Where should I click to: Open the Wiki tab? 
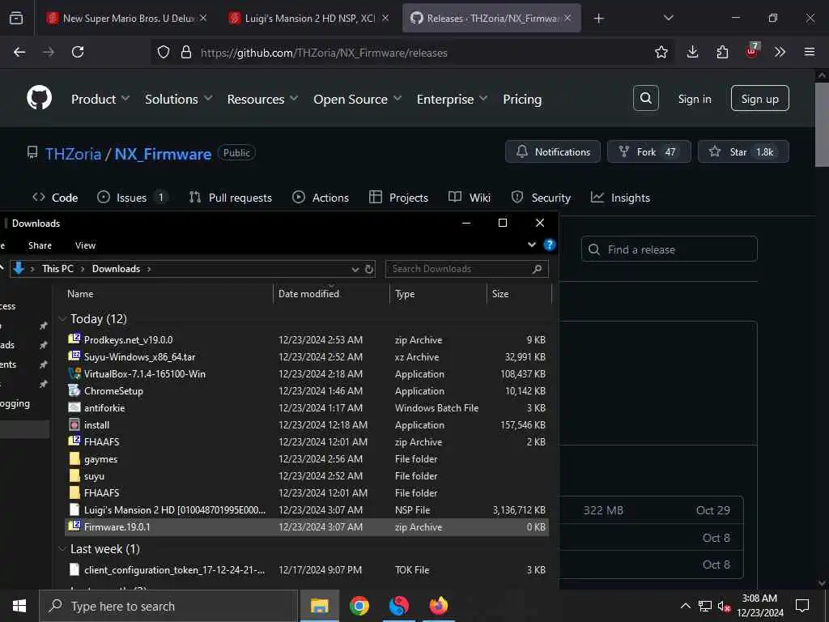click(x=470, y=198)
